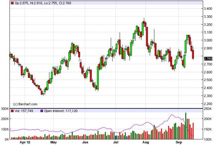Click the 200K right open interest axis label
The width and height of the screenshot is (216, 148).
[x=208, y=119]
